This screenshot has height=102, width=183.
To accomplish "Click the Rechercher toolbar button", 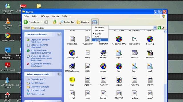I will point(67,22).
